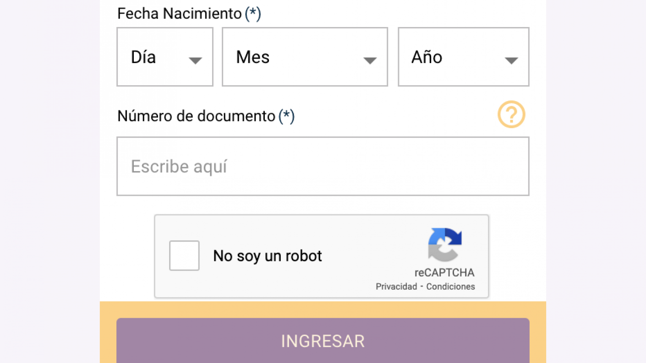Click the asterisk beside Número de documento
This screenshot has height=363, width=646.
click(x=286, y=116)
